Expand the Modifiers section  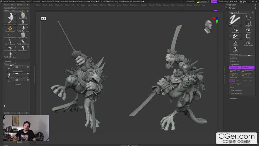pos(233,58)
